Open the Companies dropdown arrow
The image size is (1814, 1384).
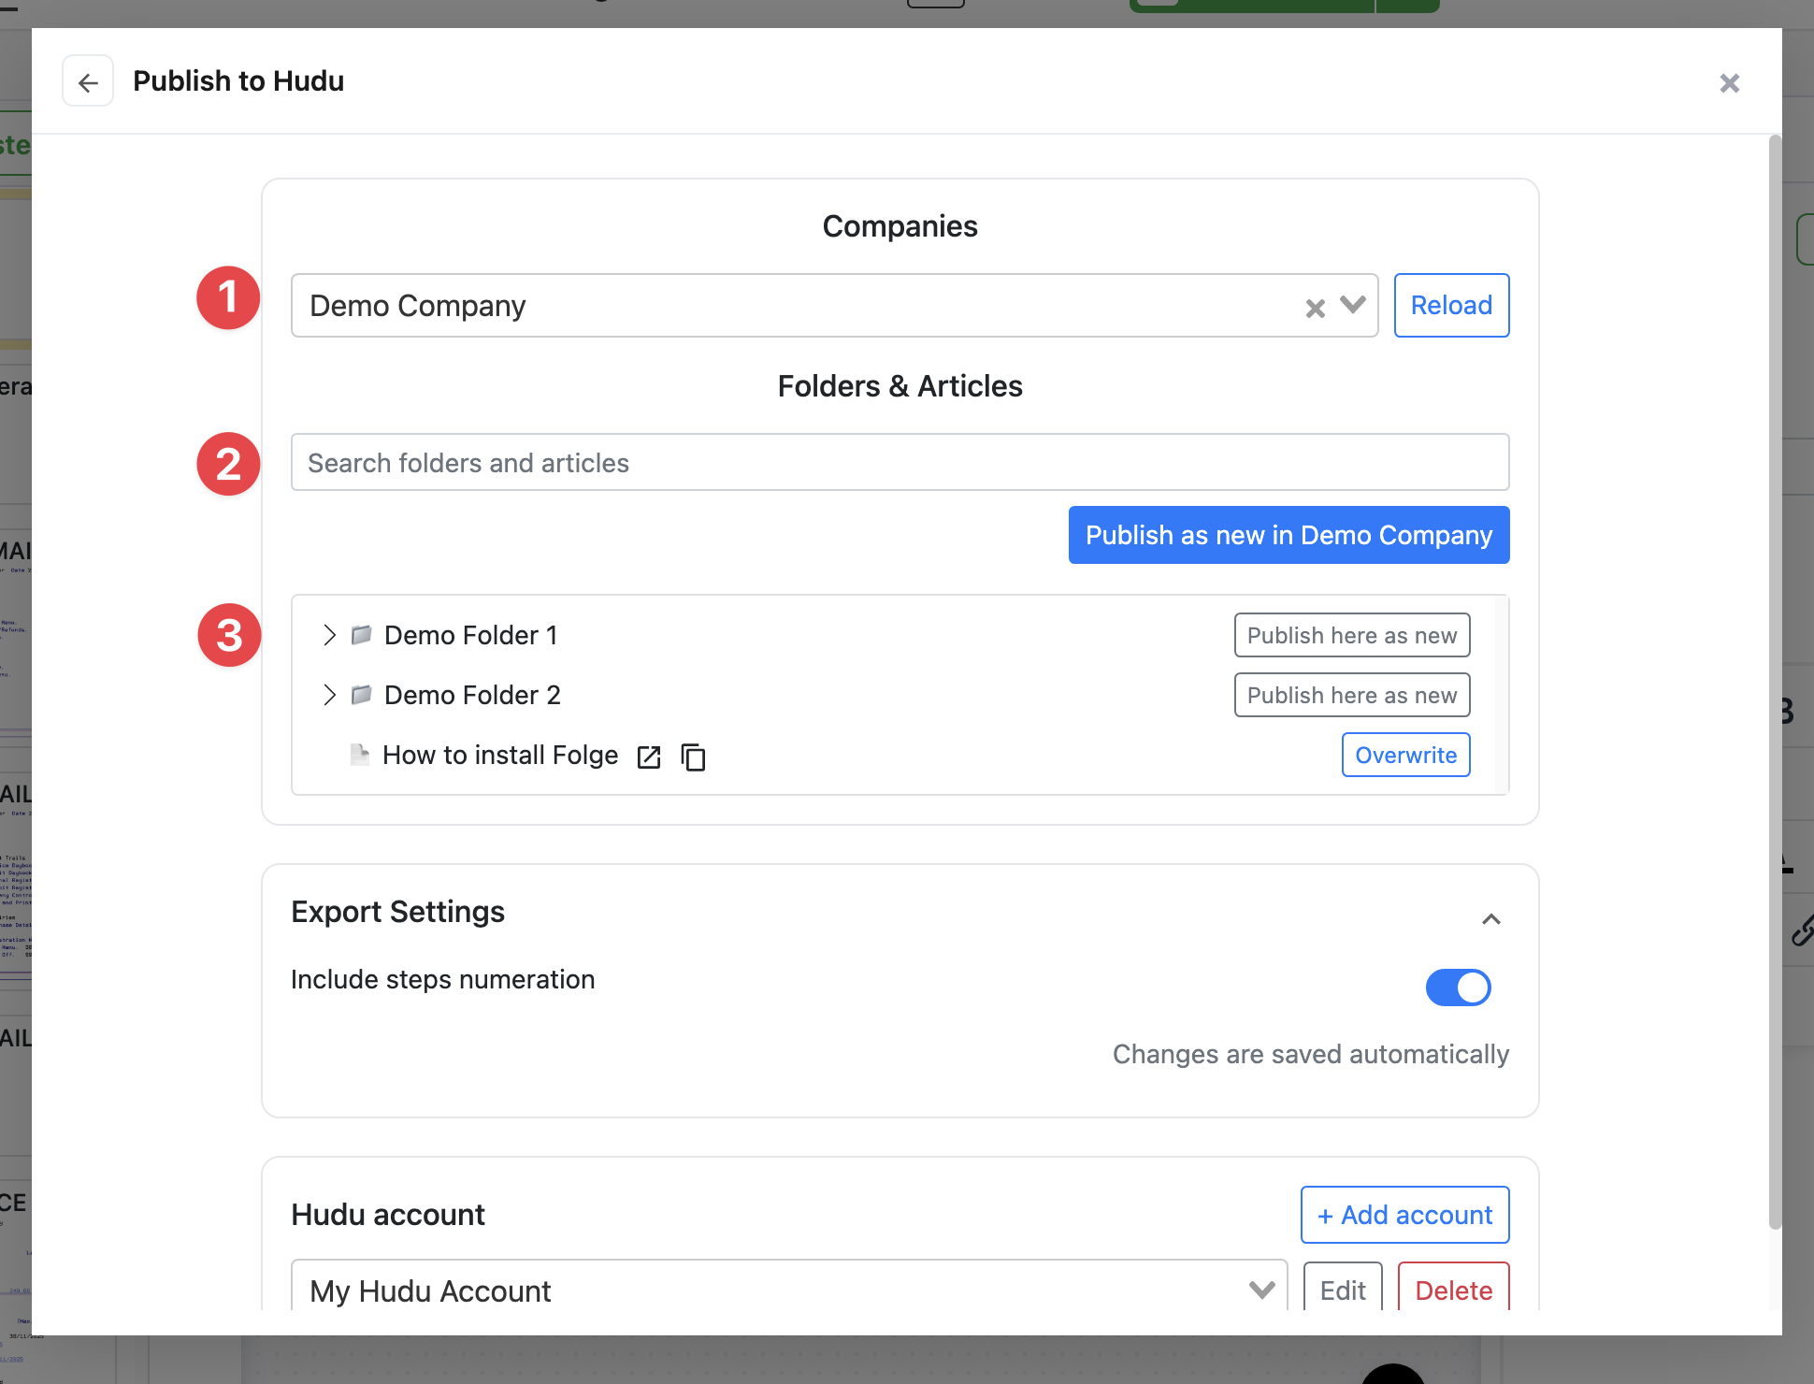[1352, 305]
